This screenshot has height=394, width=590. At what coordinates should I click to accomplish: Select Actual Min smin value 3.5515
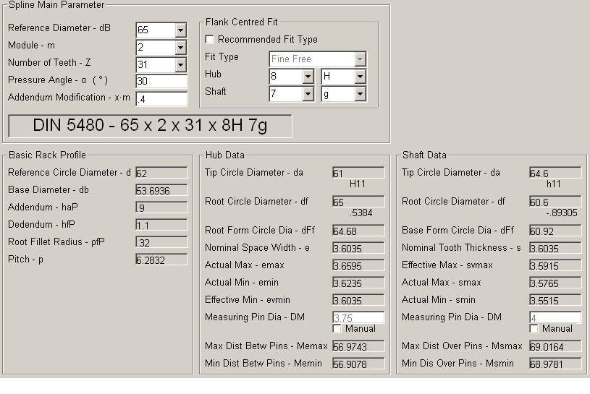[555, 300]
